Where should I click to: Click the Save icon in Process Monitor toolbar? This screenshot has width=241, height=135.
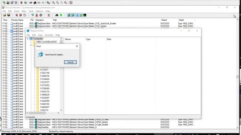(9, 15)
